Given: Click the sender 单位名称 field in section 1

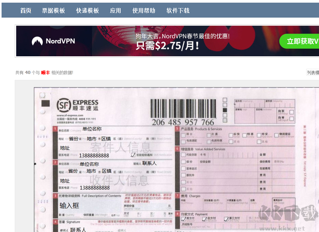Looking at the screenshot, I should 92,129.
